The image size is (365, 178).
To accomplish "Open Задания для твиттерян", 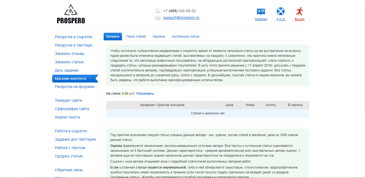I will click(x=75, y=139).
